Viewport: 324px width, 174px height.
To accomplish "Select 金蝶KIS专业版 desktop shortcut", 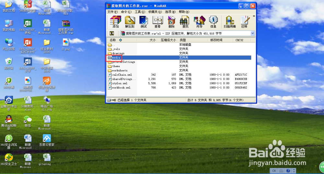I will pos(9,103).
